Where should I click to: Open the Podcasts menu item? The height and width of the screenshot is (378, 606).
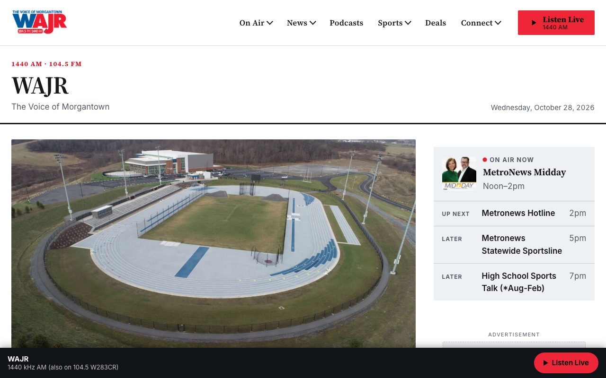(x=346, y=23)
